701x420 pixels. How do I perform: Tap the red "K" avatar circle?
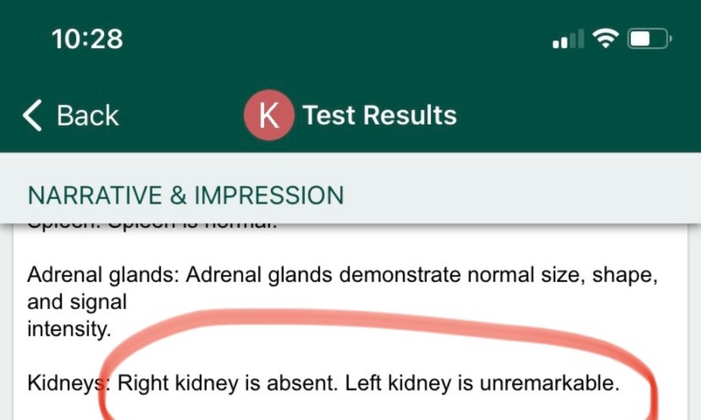point(268,115)
